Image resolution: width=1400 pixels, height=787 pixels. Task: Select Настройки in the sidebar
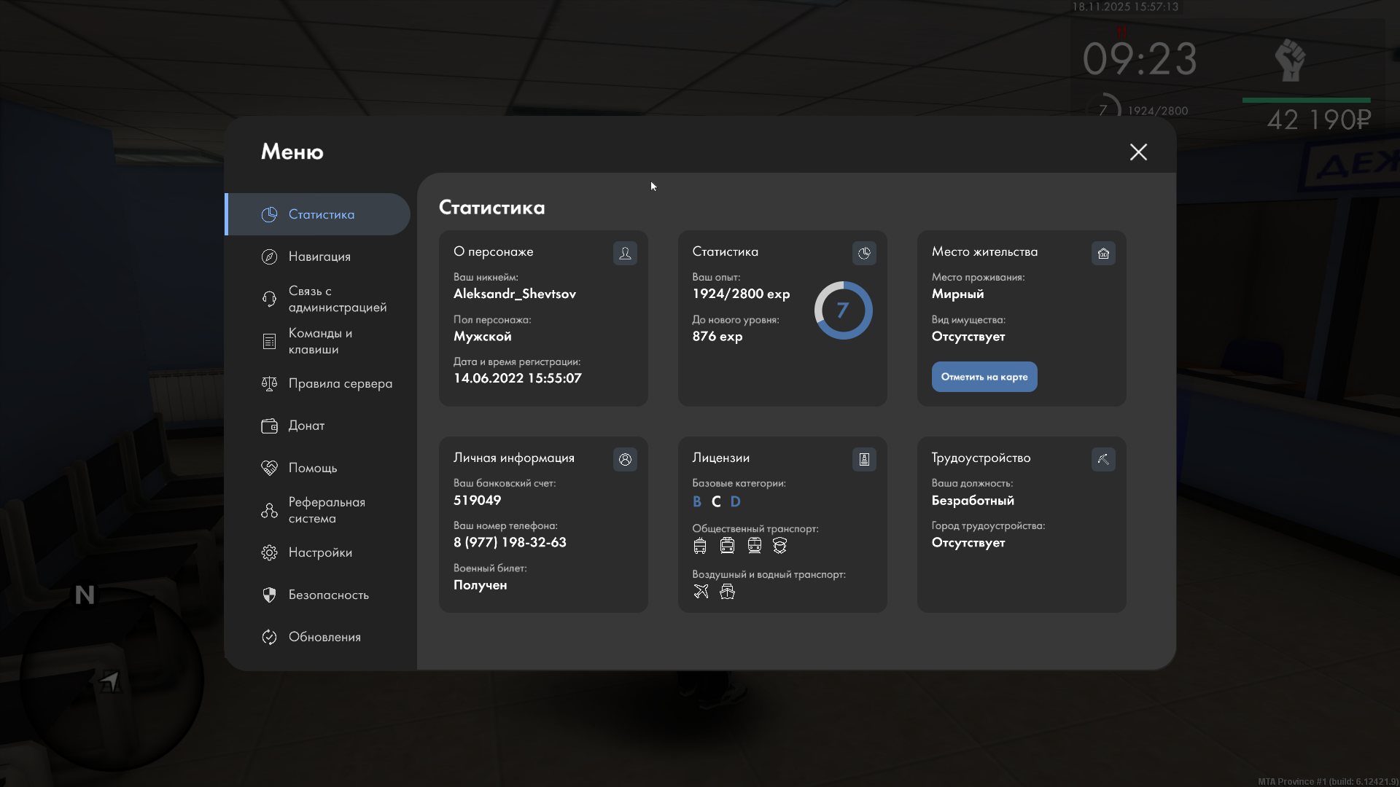pyautogui.click(x=320, y=552)
